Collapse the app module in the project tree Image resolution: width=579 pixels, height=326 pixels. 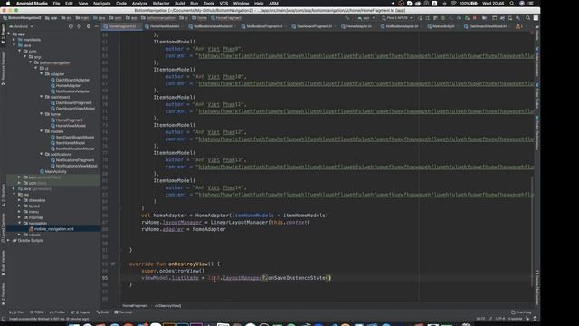[8, 34]
